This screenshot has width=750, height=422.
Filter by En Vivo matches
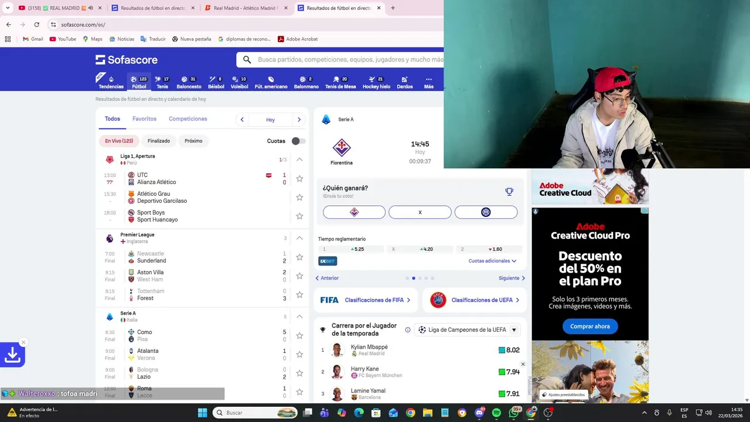coord(119,141)
